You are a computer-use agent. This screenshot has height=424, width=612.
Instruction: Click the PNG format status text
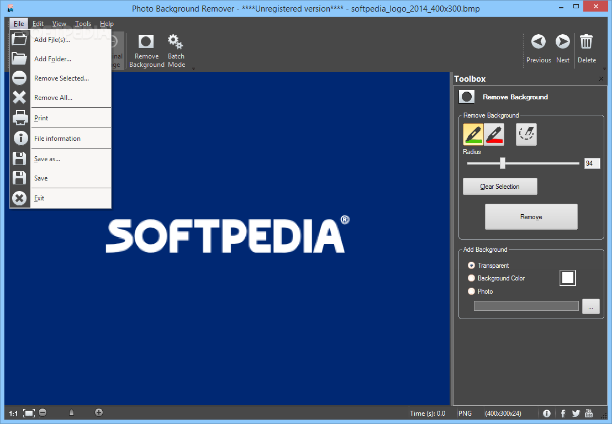pos(465,414)
